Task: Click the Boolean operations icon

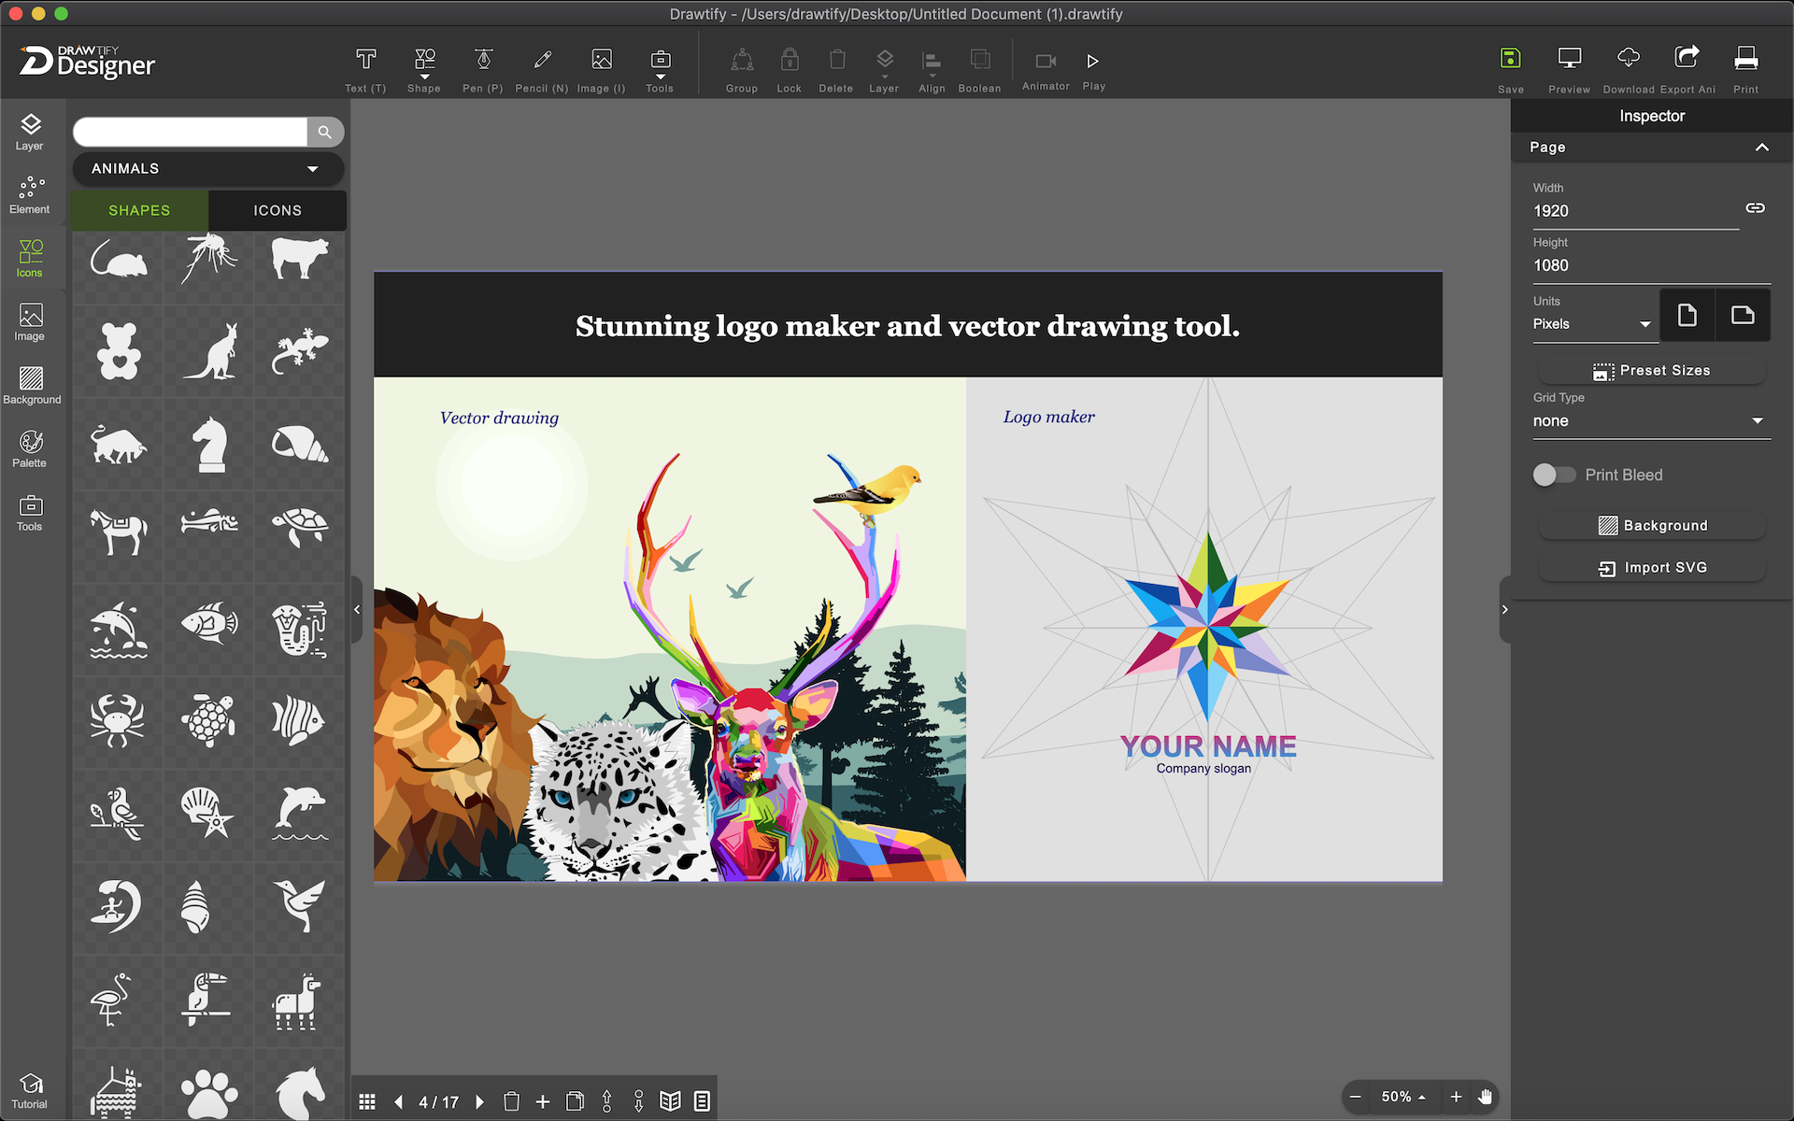Action: pyautogui.click(x=979, y=70)
